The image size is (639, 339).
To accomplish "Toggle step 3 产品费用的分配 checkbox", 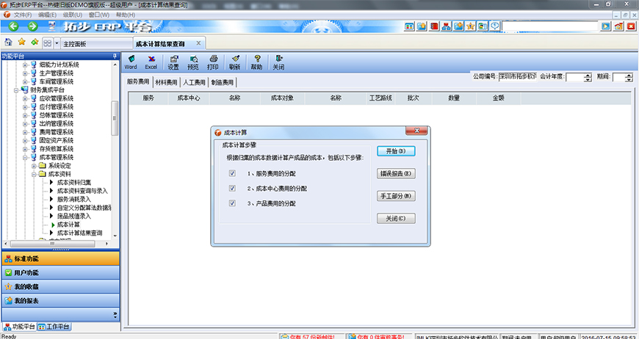I will 232,203.
